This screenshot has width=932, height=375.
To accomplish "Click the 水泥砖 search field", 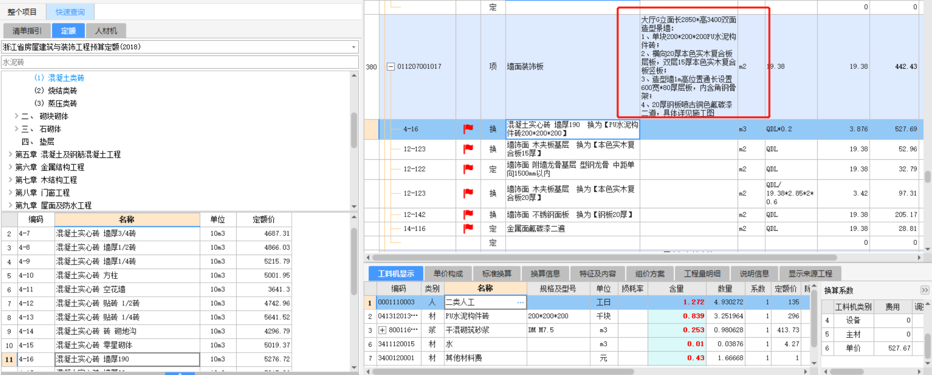I will pos(180,62).
